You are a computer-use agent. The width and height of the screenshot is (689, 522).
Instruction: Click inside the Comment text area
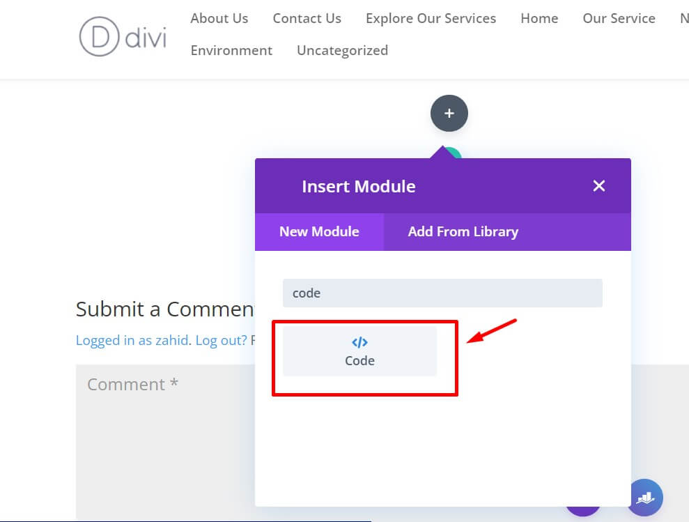click(165, 442)
